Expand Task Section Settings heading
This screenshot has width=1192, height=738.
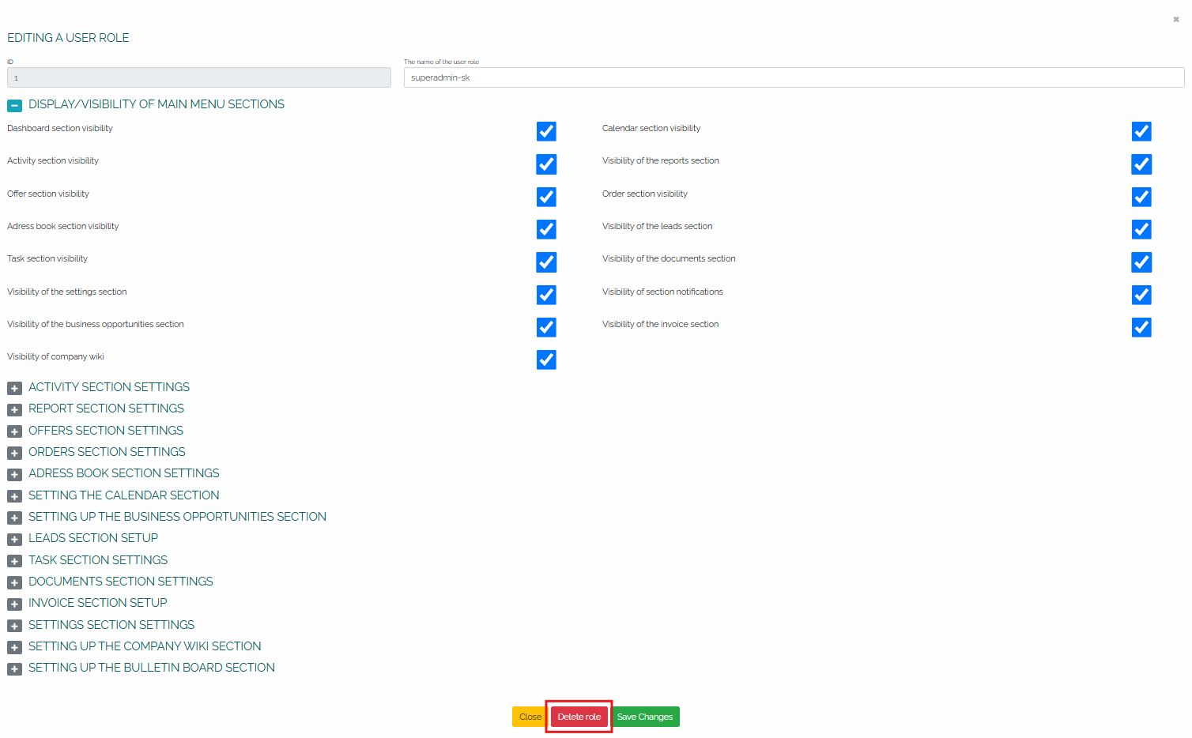click(98, 560)
